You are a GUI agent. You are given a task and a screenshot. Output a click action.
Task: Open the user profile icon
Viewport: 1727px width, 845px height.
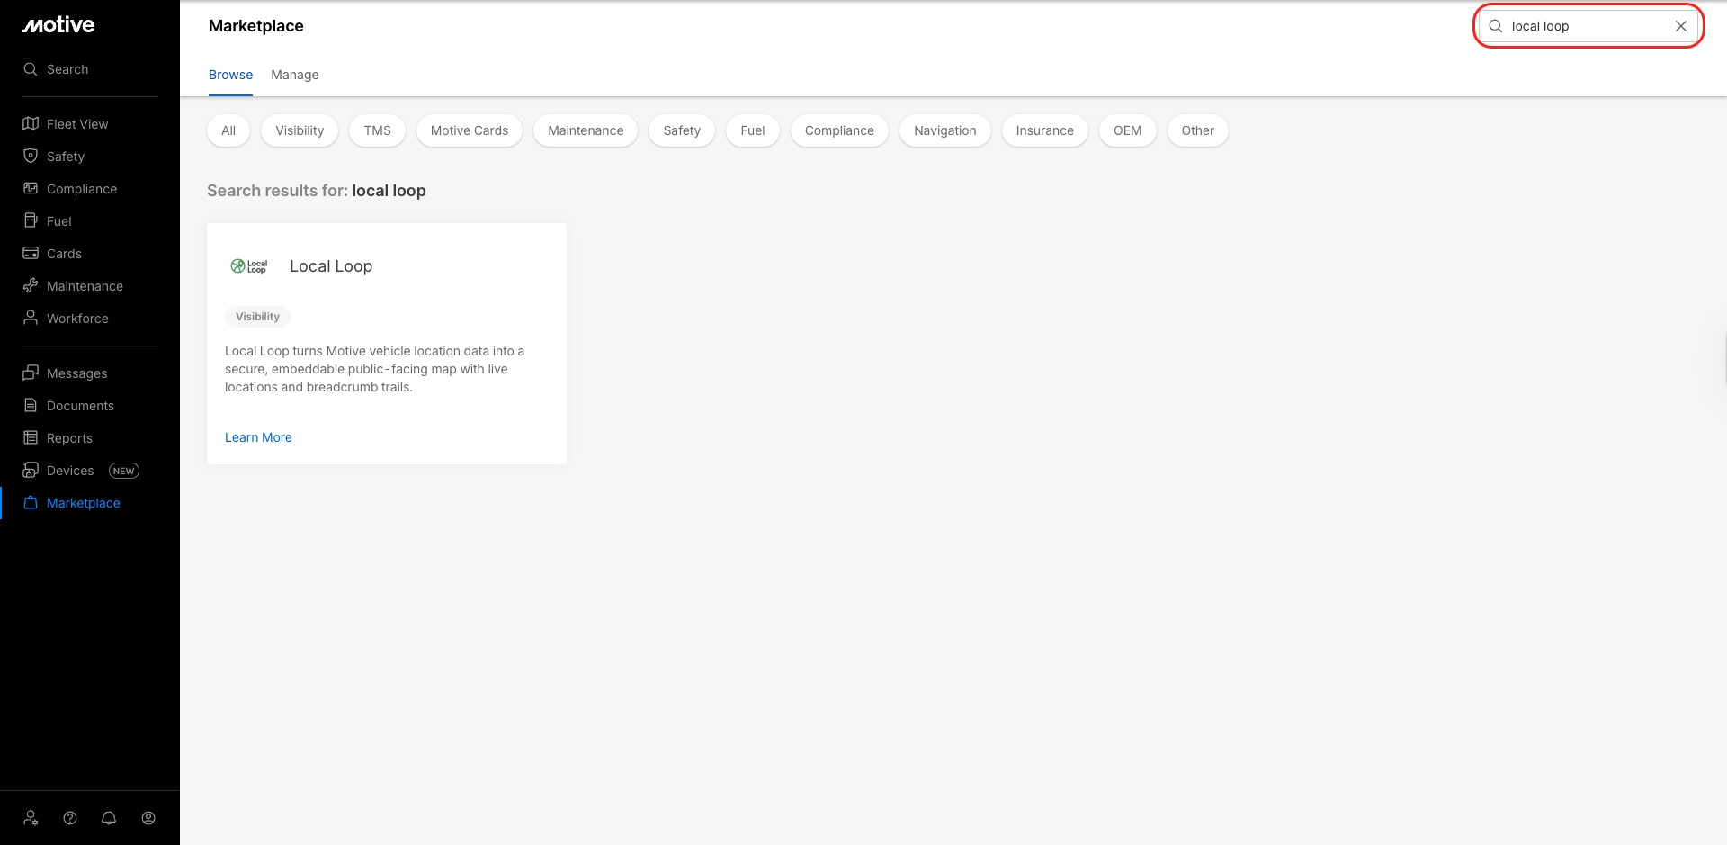point(148,818)
